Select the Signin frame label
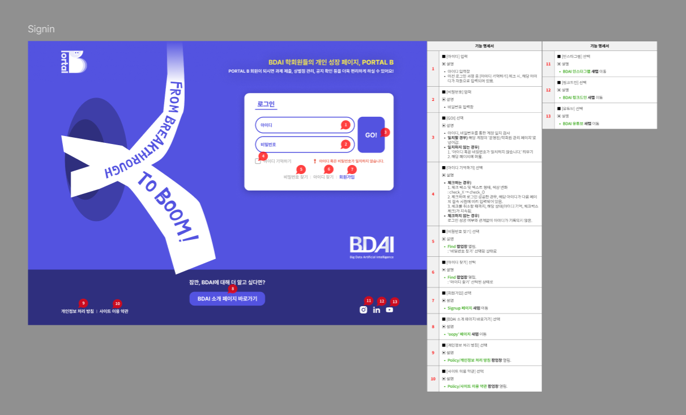The width and height of the screenshot is (686, 415). [41, 29]
